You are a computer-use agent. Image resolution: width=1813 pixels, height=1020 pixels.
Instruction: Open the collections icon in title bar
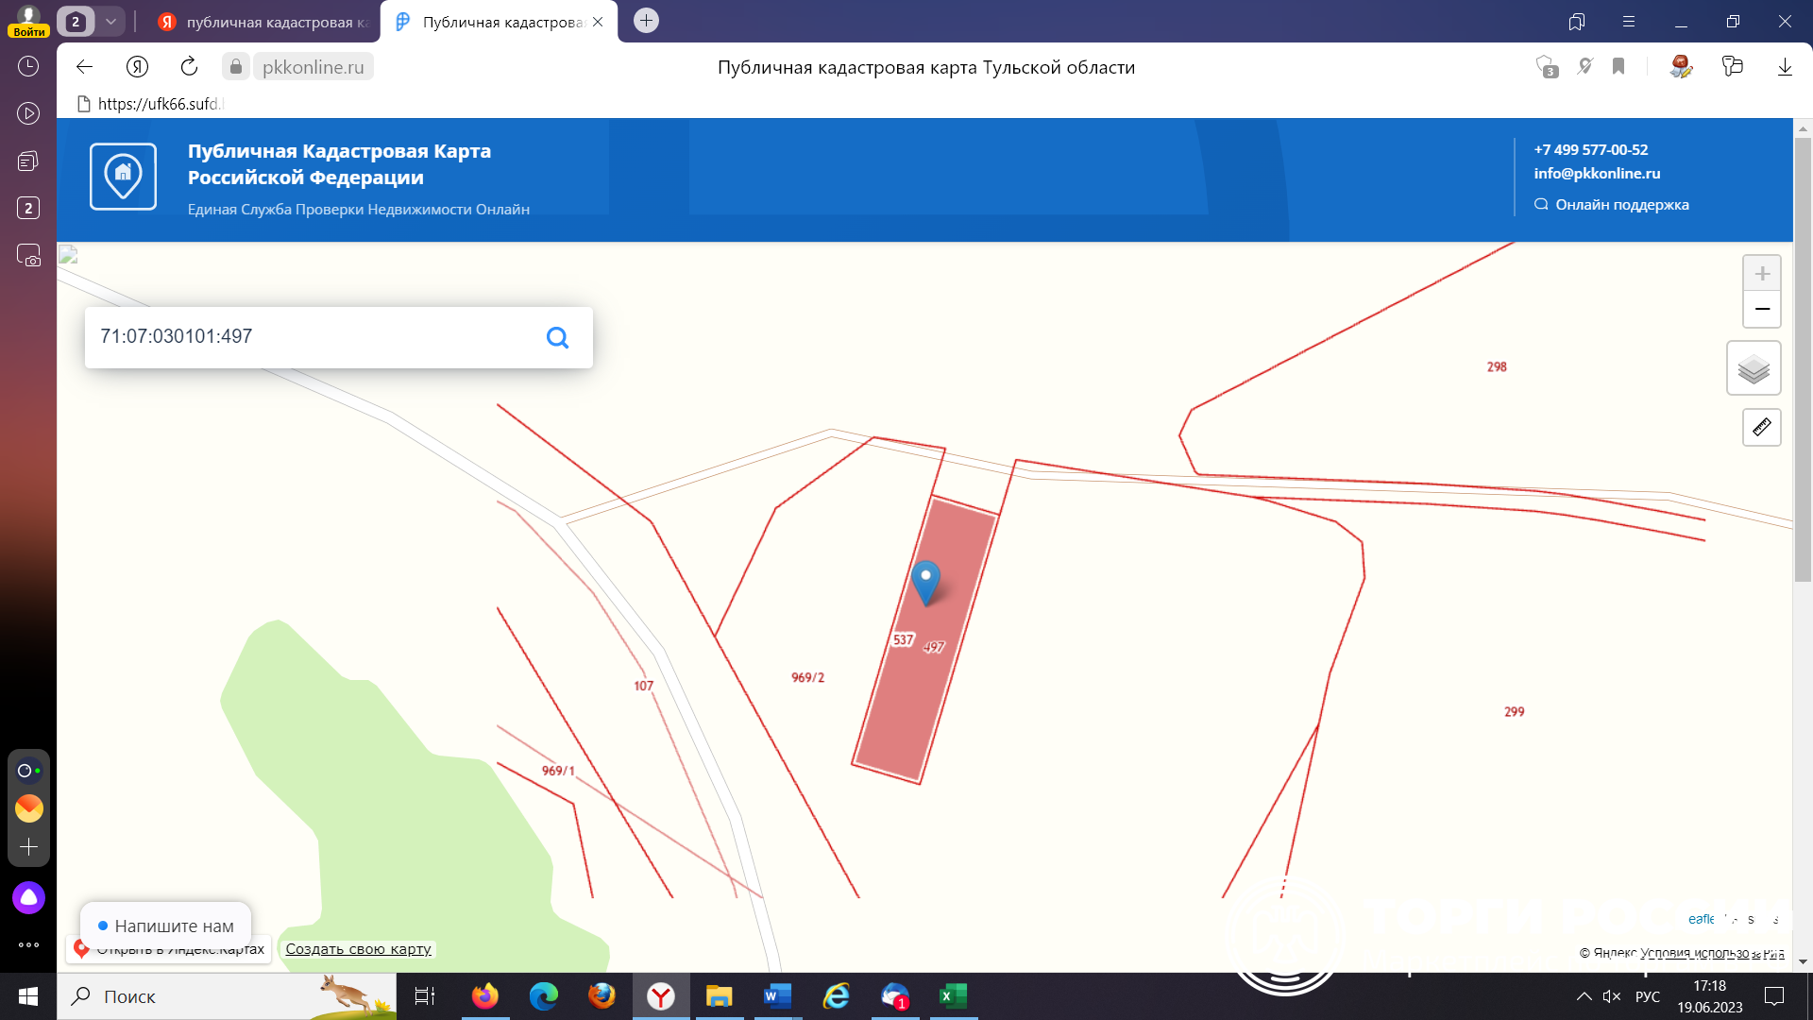tap(1576, 22)
